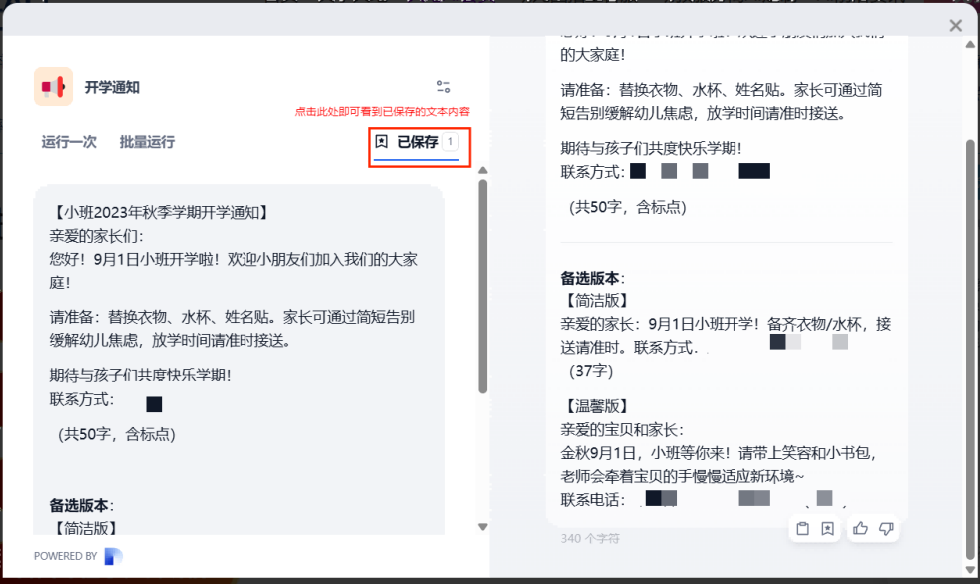980x584 pixels.
Task: Copy the generated text with clipboard icon
Action: point(802,529)
